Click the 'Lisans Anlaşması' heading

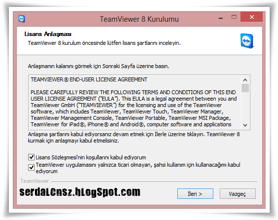[x=48, y=34]
